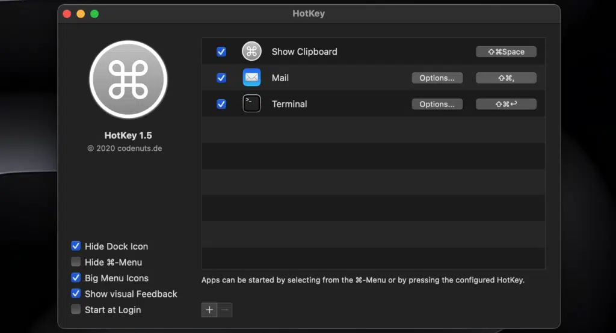Enable Hide ⌘-Menu option
The image size is (616, 333).
tap(76, 261)
